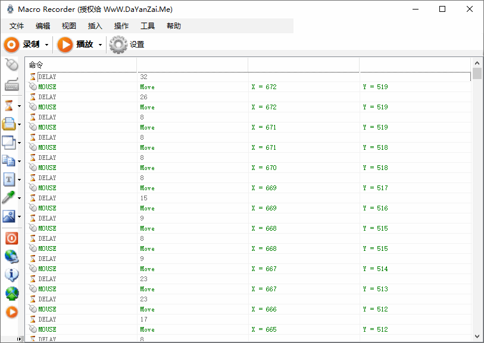
Task: Click the window action sidebar icon
Action: coord(9,143)
